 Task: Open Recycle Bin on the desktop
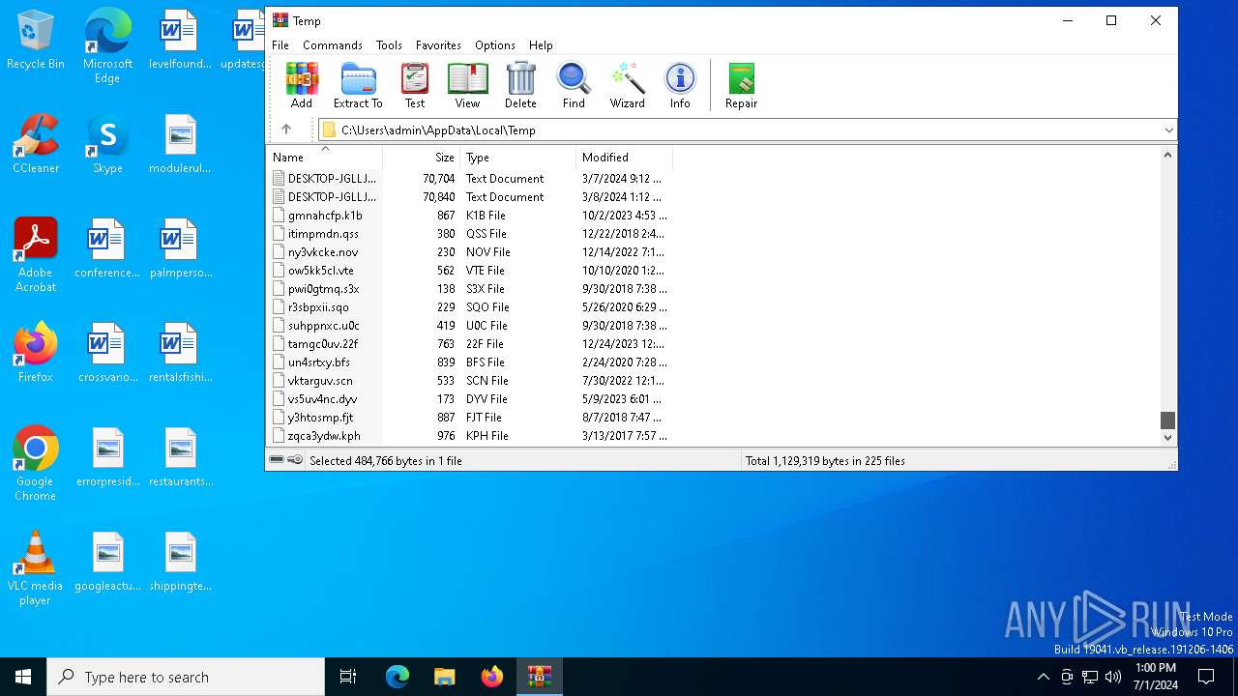pyautogui.click(x=36, y=41)
